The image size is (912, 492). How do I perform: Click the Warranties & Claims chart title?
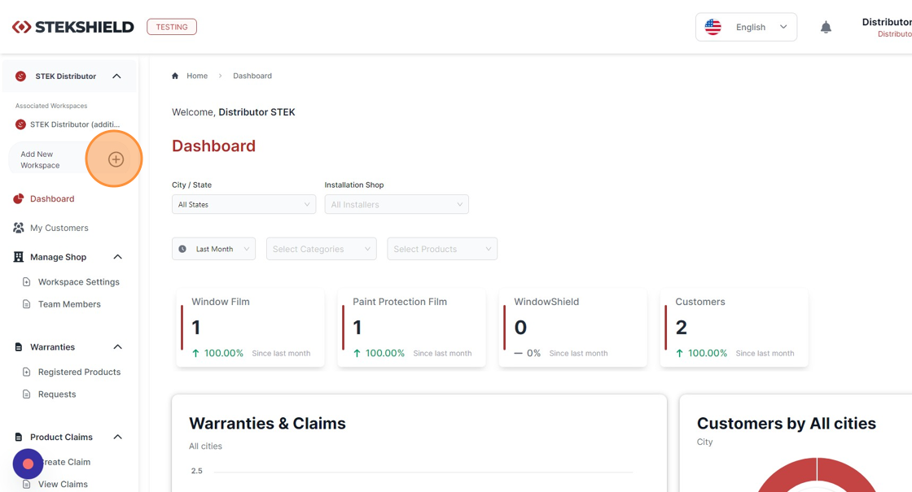point(267,424)
